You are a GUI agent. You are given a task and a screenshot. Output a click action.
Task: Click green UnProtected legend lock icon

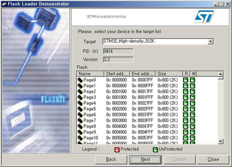point(155,149)
